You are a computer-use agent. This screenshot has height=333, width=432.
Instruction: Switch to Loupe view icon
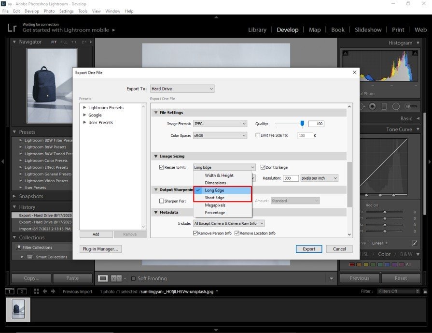pos(103,278)
